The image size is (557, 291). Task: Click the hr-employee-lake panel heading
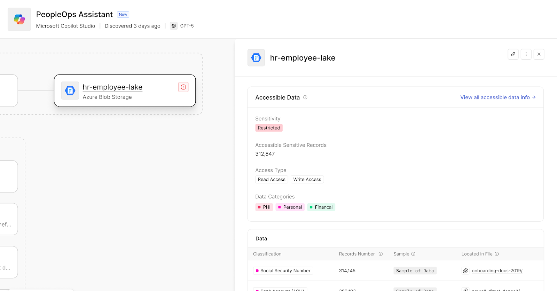point(303,58)
